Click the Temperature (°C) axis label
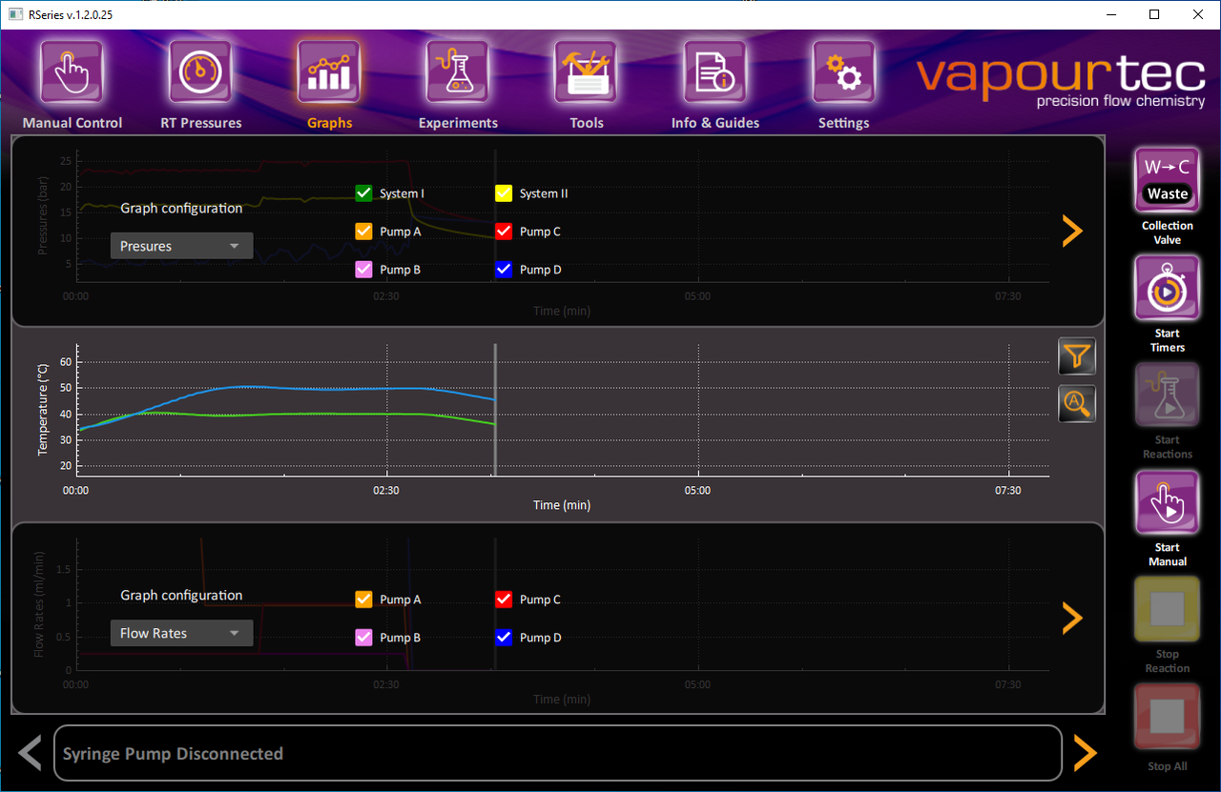Viewport: 1221px width, 792px height. tap(42, 410)
